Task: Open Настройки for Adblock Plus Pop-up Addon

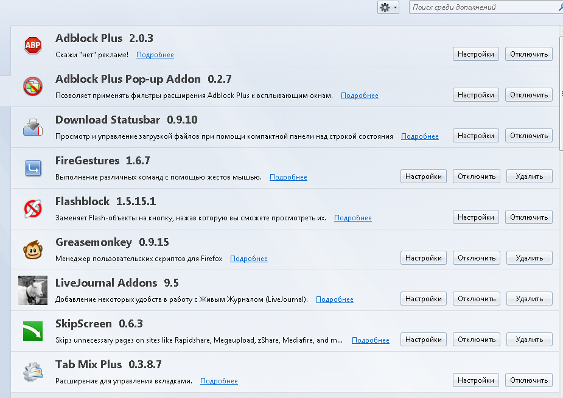Action: coord(476,95)
